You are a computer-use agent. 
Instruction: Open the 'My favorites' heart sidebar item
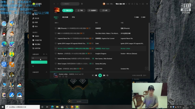pyautogui.click(x=36, y=36)
